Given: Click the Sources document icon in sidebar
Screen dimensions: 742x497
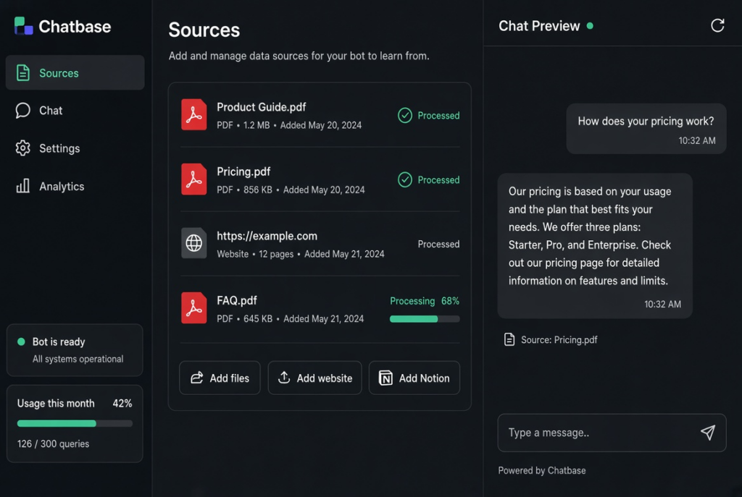Looking at the screenshot, I should tap(22, 73).
